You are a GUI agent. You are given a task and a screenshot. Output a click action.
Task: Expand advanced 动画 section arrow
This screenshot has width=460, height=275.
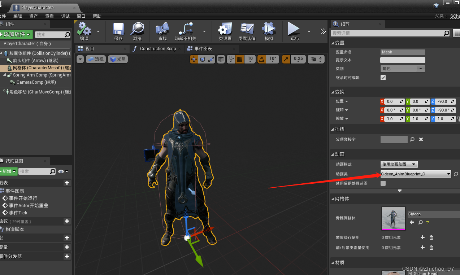[399, 191]
